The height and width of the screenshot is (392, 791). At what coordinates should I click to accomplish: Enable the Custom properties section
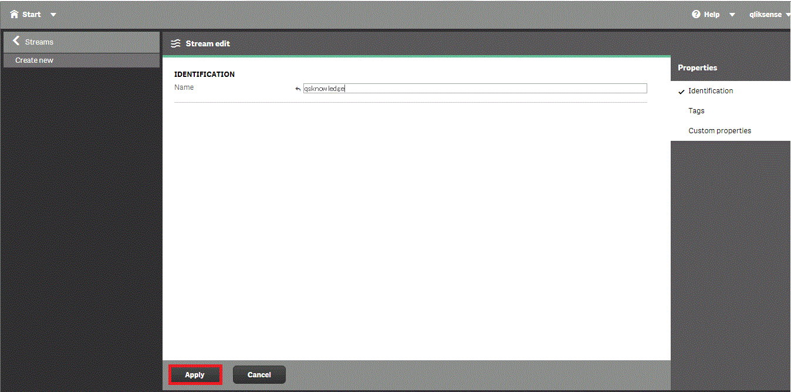719,131
